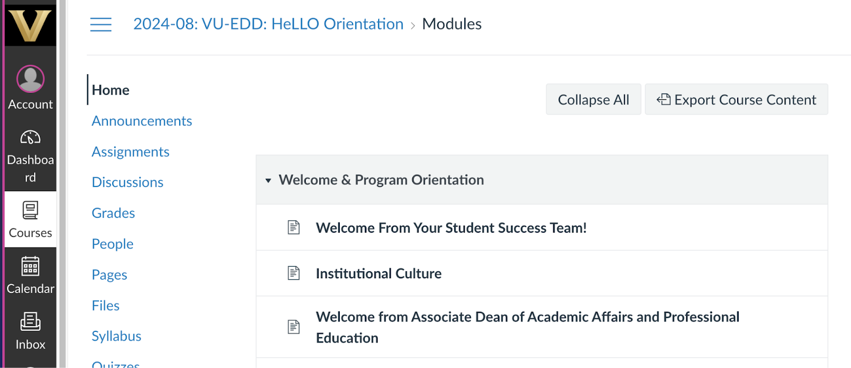Screen dimensions: 851x368
Task: Open the Calendar icon
Action: [30, 266]
